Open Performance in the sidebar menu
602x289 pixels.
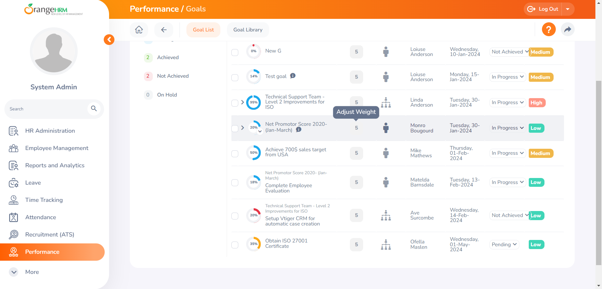point(42,252)
